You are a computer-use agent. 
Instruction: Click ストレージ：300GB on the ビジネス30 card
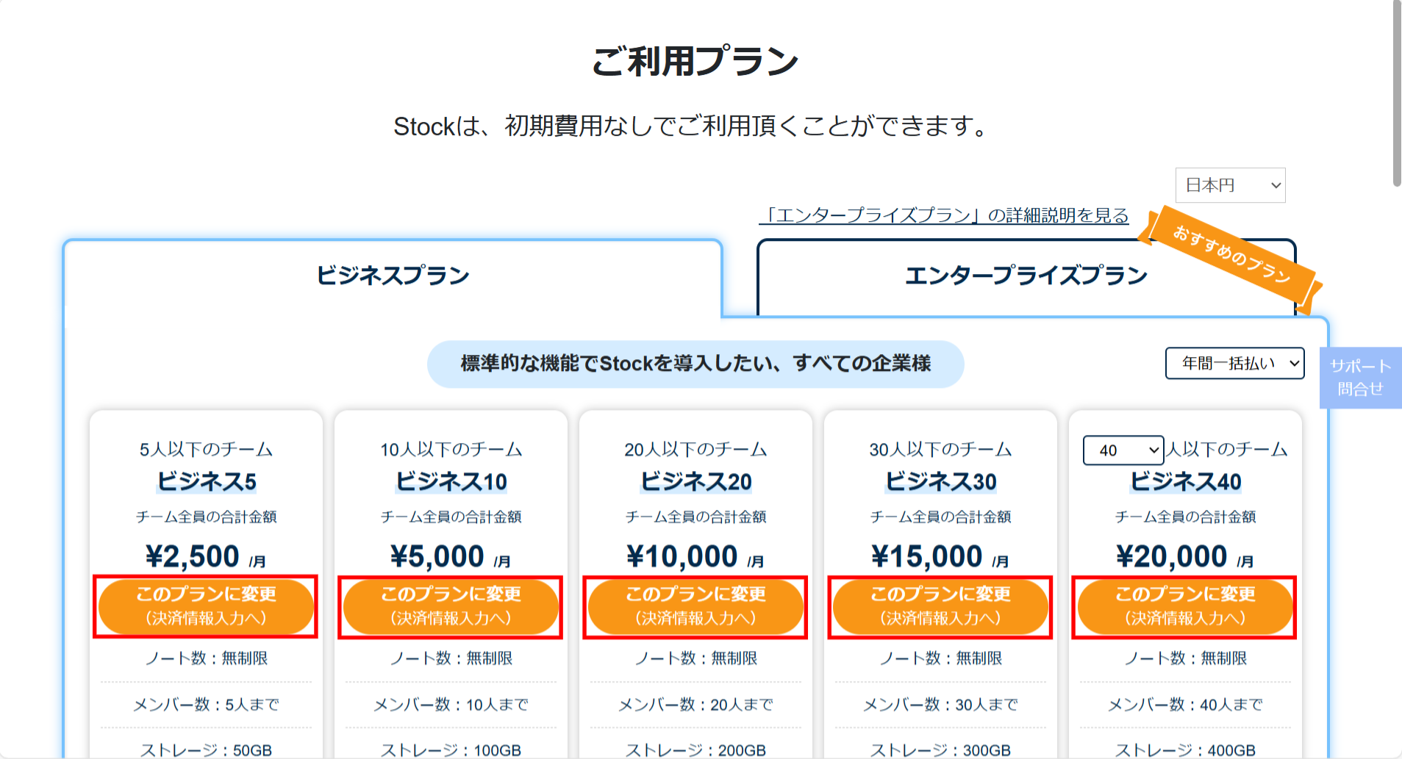940,749
